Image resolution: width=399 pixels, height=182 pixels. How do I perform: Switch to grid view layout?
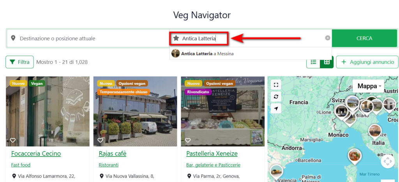point(327,62)
